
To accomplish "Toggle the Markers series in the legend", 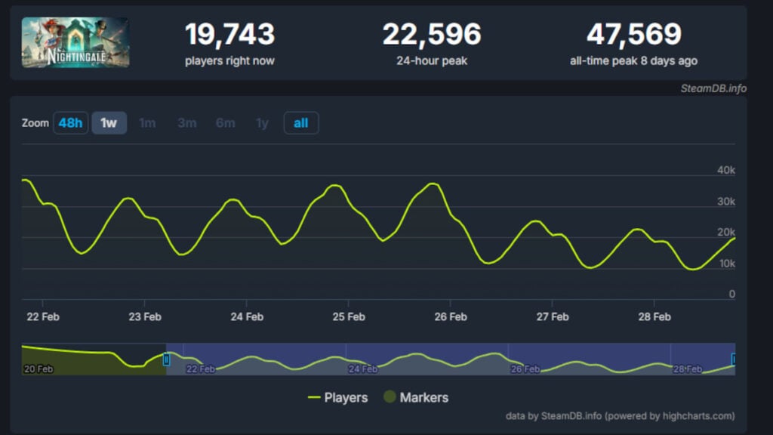I will (x=425, y=397).
